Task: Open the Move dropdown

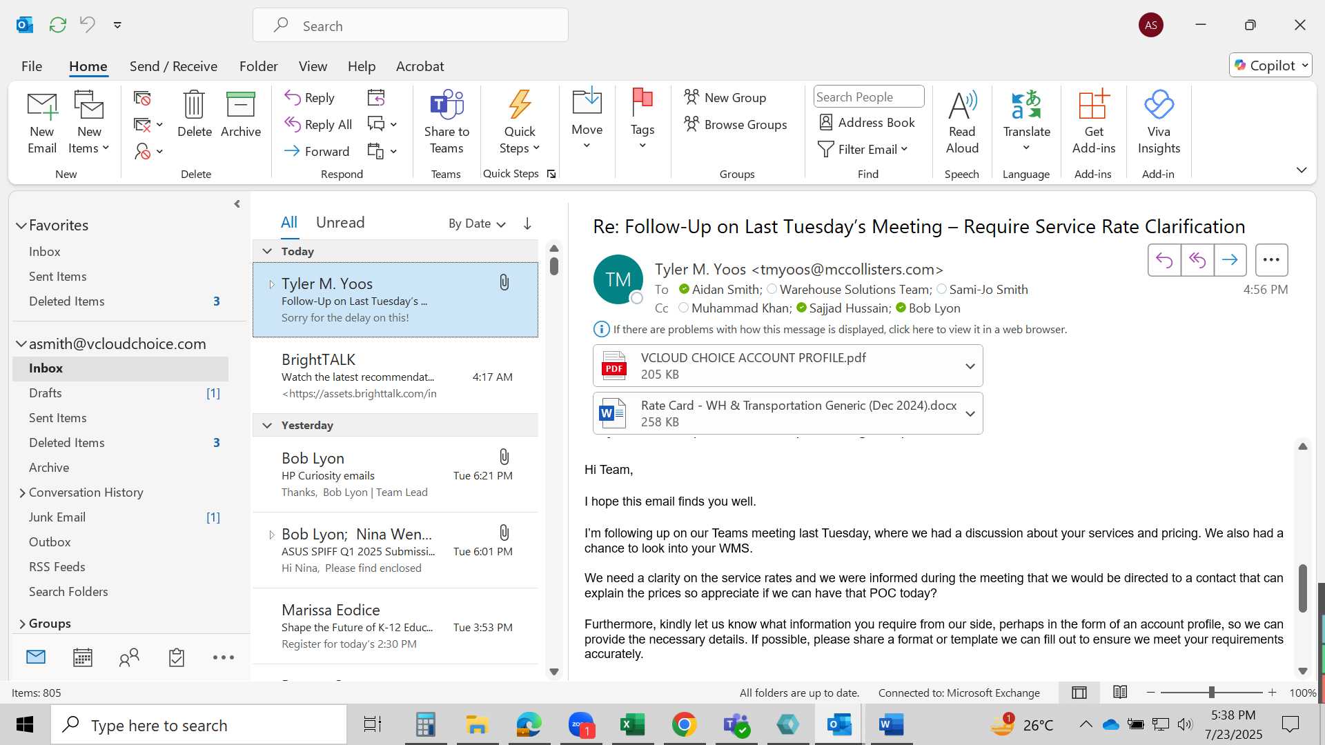Action: click(x=587, y=119)
